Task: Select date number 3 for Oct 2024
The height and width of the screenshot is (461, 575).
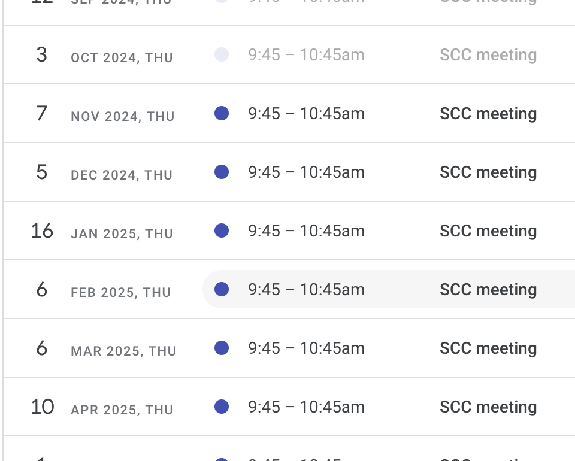Action: [x=42, y=55]
